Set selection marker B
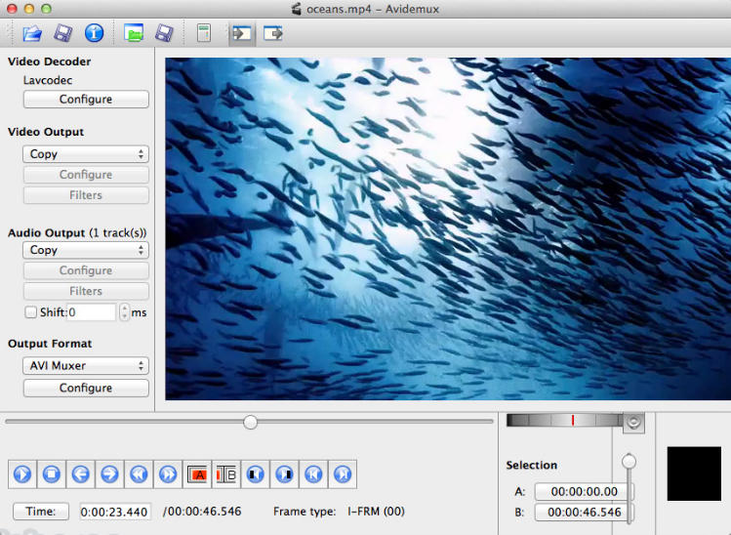 [x=225, y=474]
